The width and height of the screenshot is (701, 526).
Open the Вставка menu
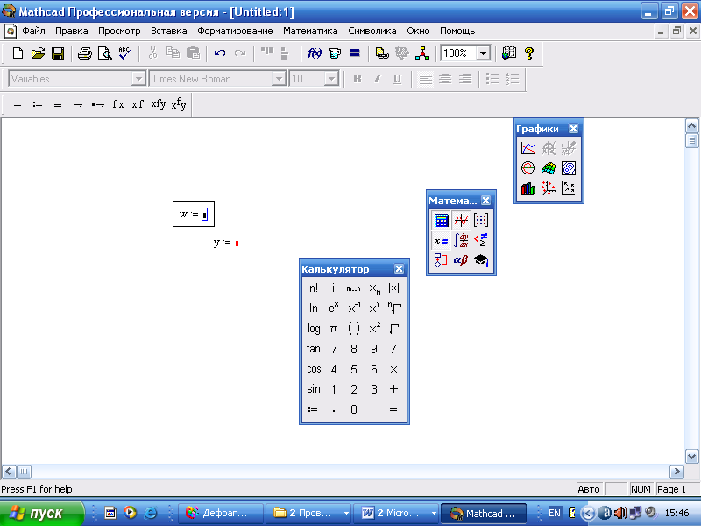(168, 31)
